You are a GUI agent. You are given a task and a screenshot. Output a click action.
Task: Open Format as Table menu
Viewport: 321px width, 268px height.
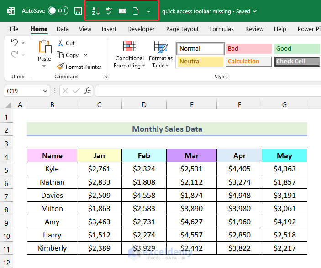(161, 54)
